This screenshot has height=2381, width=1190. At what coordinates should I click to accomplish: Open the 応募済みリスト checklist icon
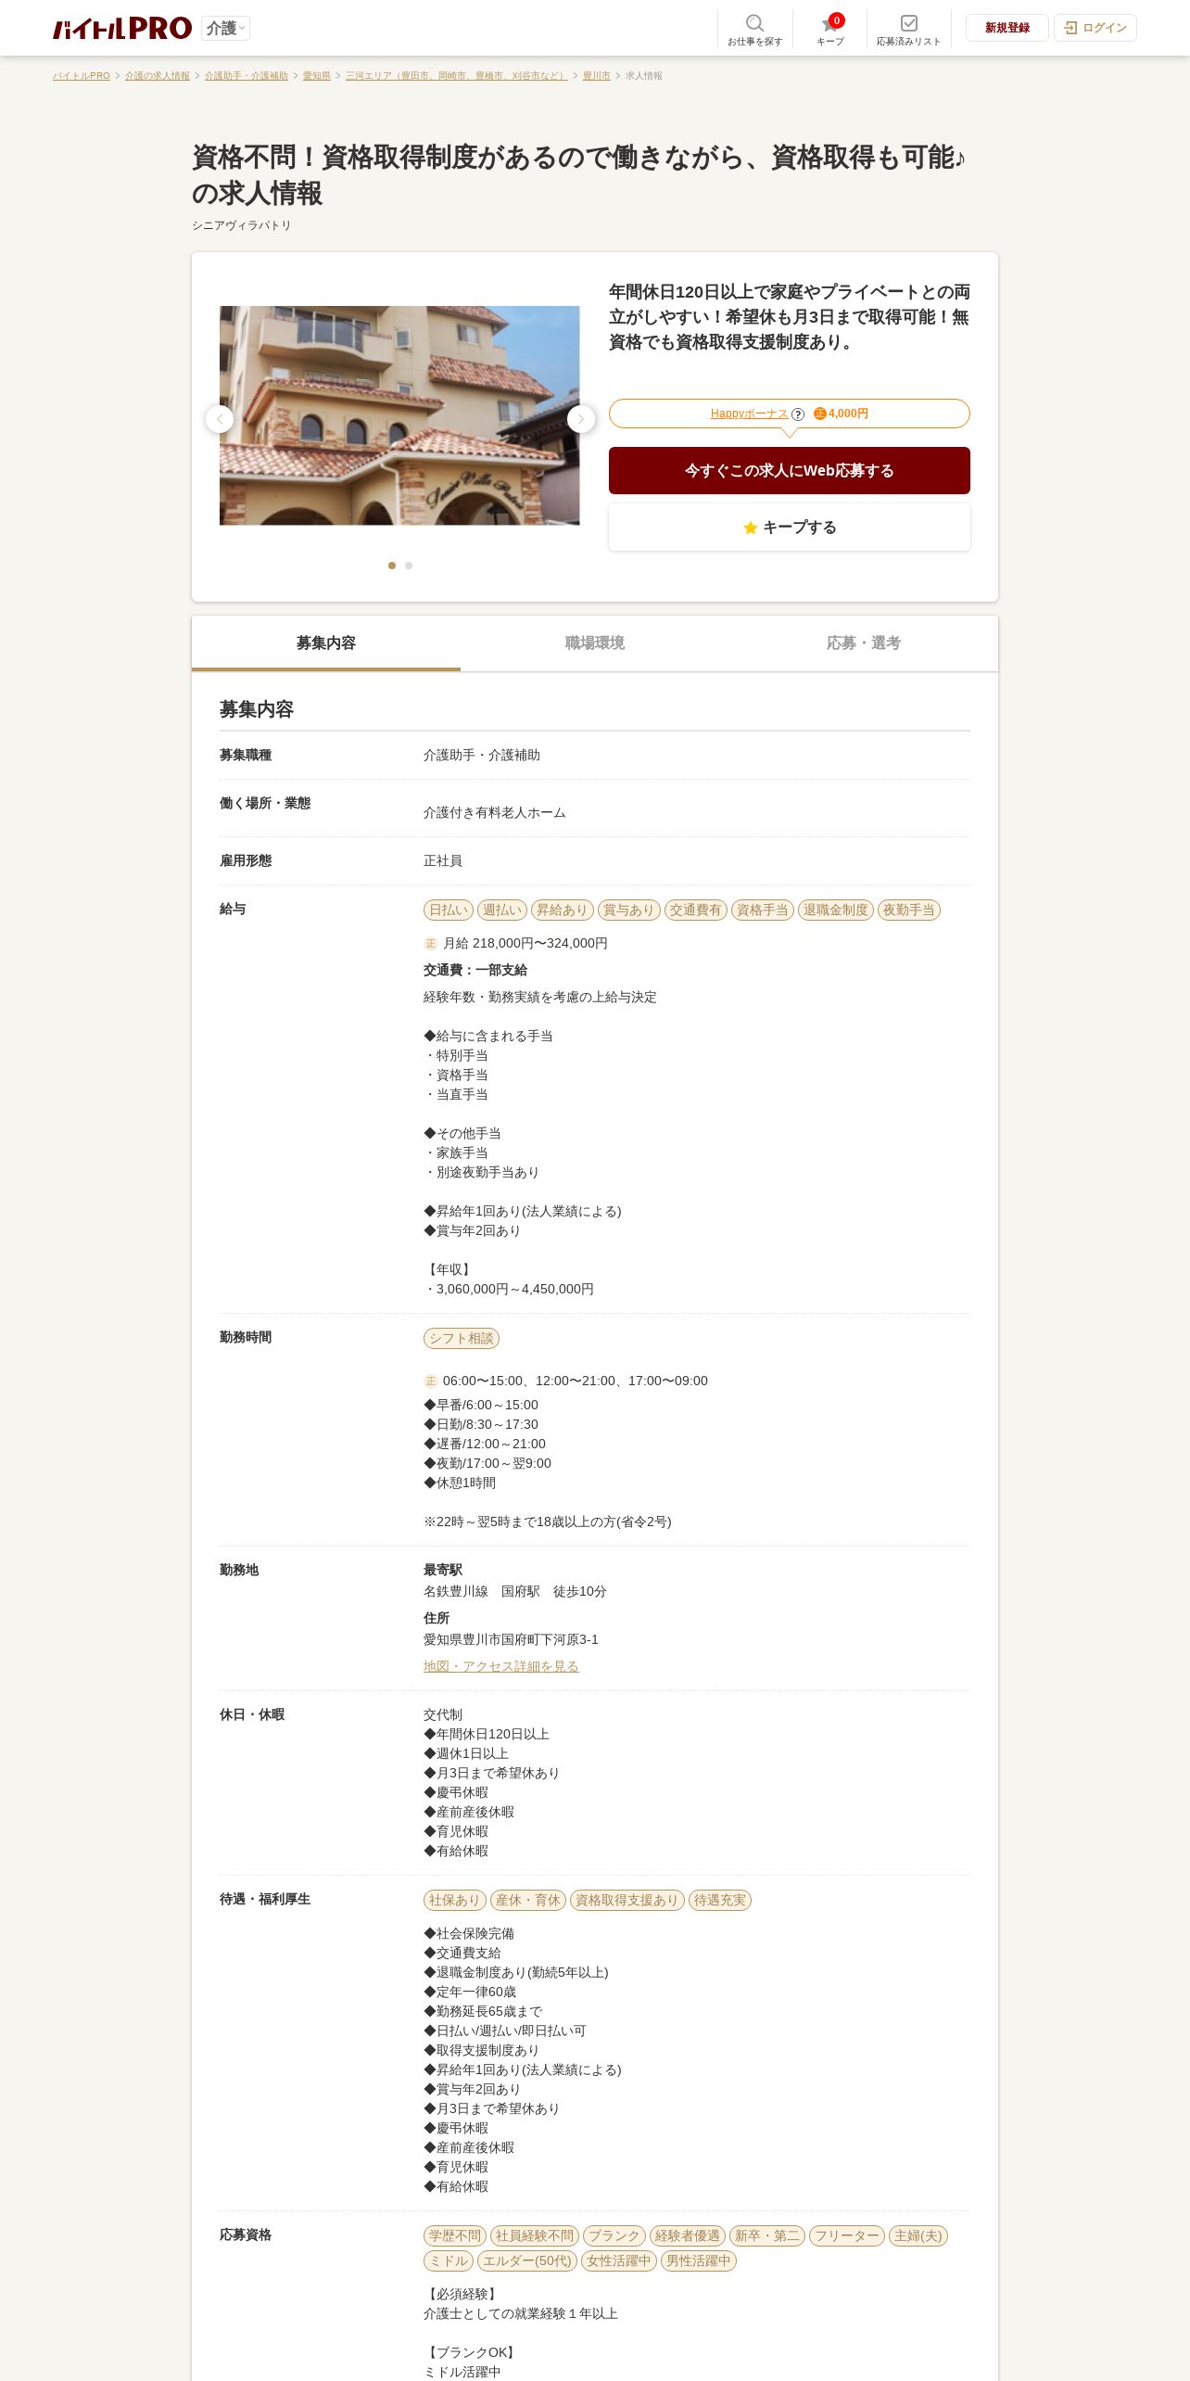pyautogui.click(x=908, y=29)
